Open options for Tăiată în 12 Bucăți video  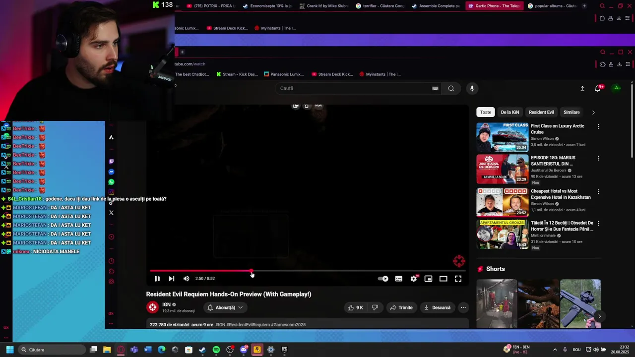tap(598, 223)
